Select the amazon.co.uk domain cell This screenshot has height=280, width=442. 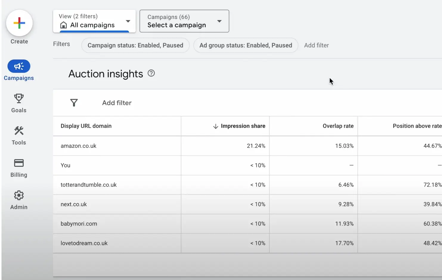[78, 146]
